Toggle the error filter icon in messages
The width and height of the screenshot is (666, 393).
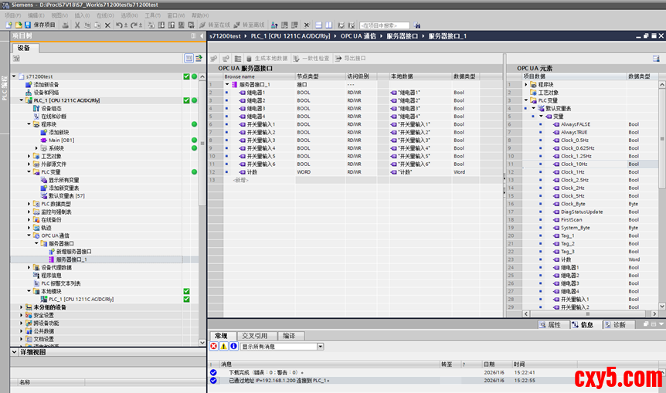[214, 347]
